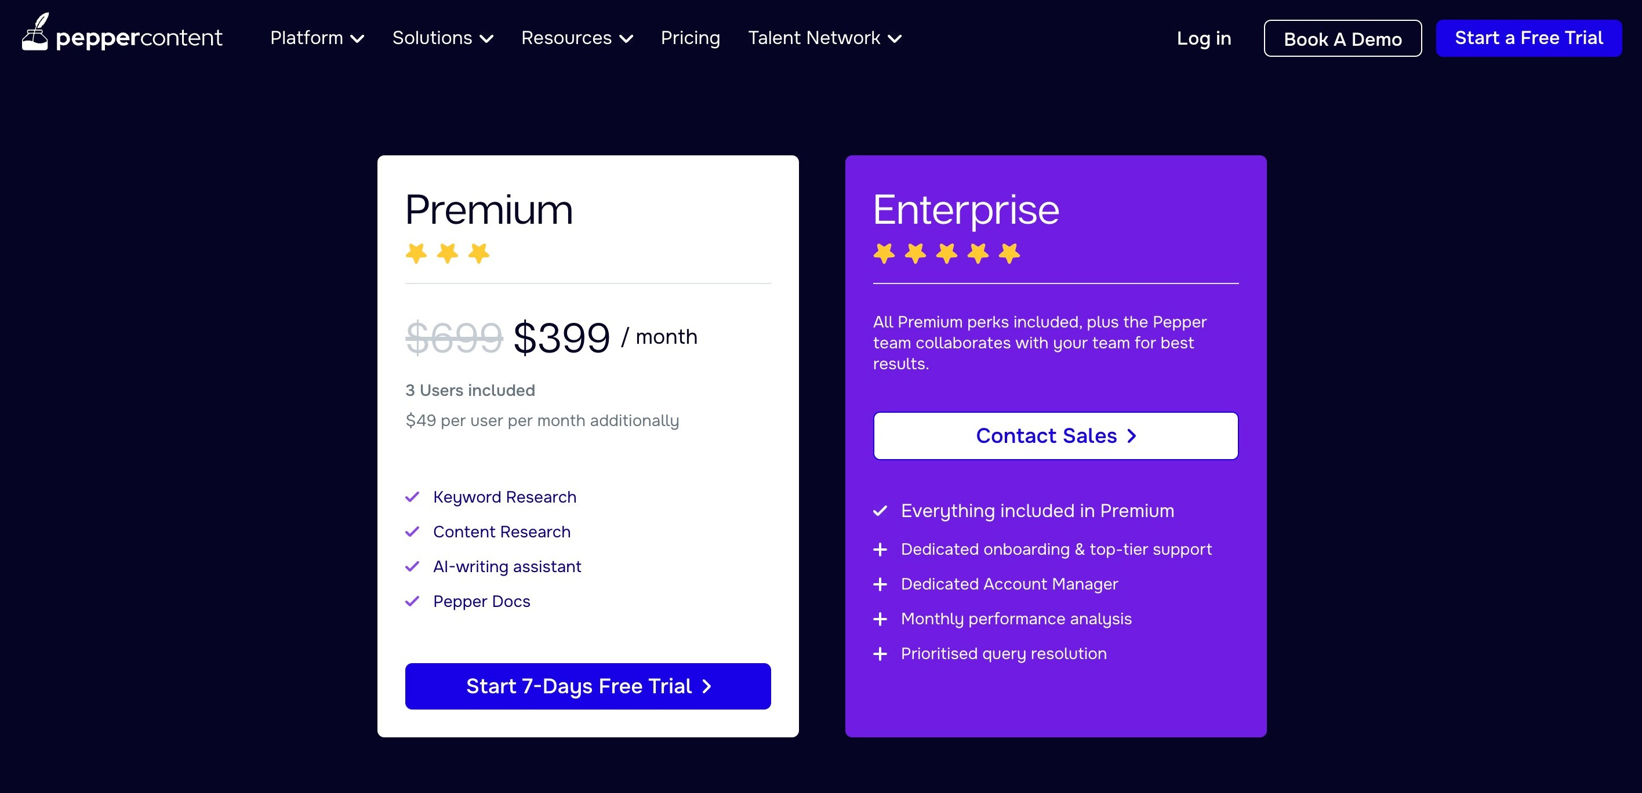Click the checkmark beside Keyword Research

click(413, 497)
